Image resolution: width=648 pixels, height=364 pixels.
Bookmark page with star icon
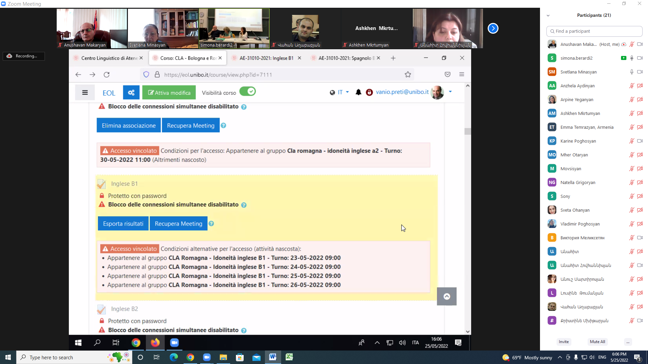[408, 74]
